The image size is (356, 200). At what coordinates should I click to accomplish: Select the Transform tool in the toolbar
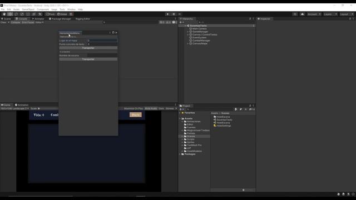34,14
